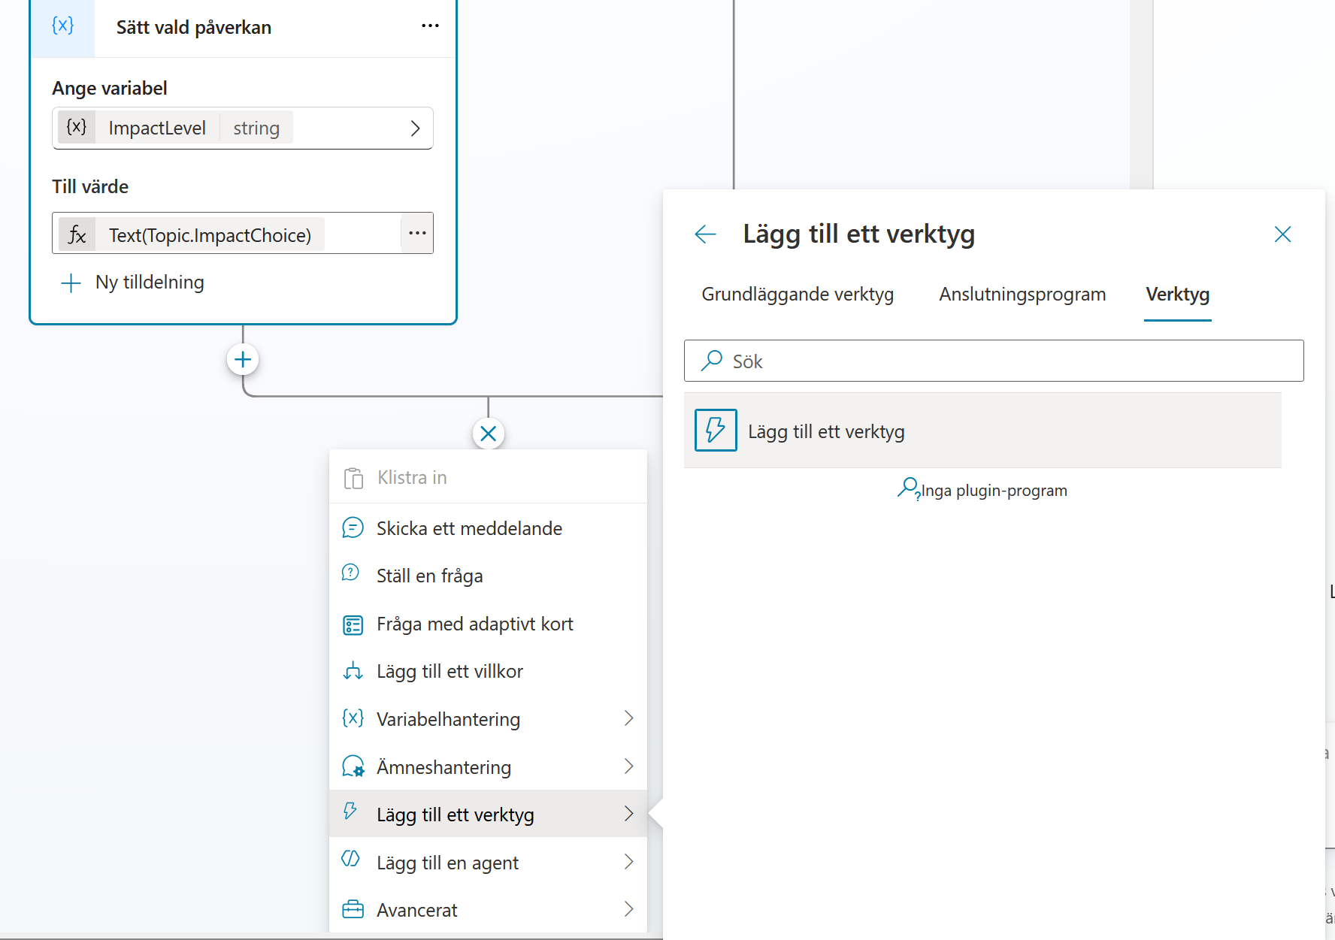Expand the Lägg till ett verktyg submenu arrow
The width and height of the screenshot is (1335, 940).
tap(628, 814)
